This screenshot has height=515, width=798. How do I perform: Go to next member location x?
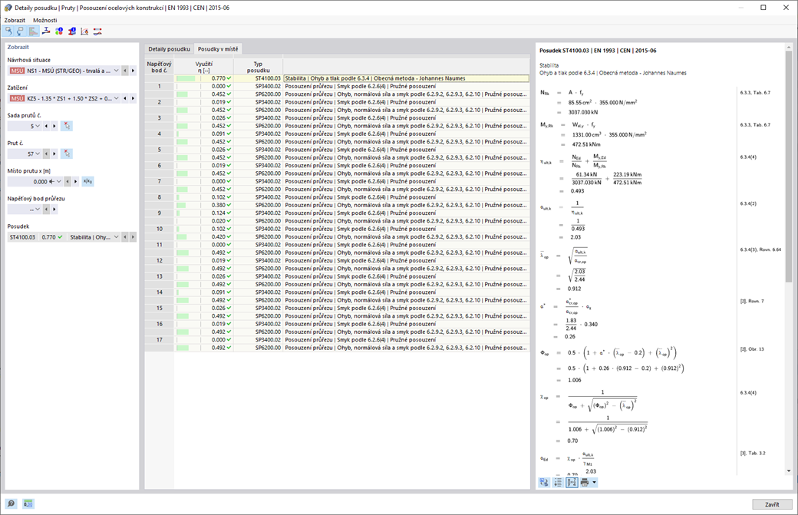click(76, 181)
